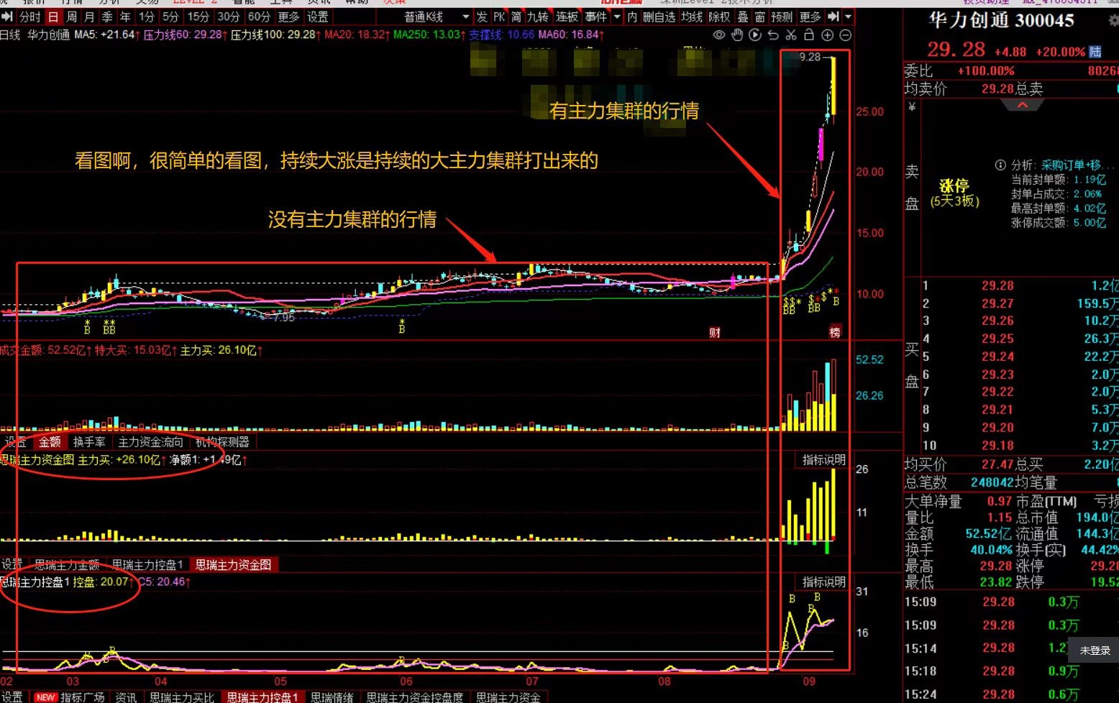Toggle the 九转 nine-turn sequence marker
The image size is (1119, 703).
pyautogui.click(x=536, y=17)
